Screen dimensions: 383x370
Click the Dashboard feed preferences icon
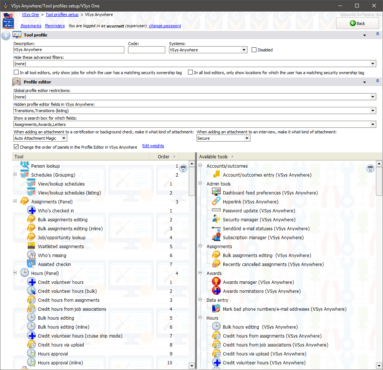pyautogui.click(x=216, y=193)
